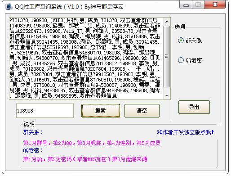Clear the results with the 清空 button
Screen dimensions: 231x176
[142, 111]
